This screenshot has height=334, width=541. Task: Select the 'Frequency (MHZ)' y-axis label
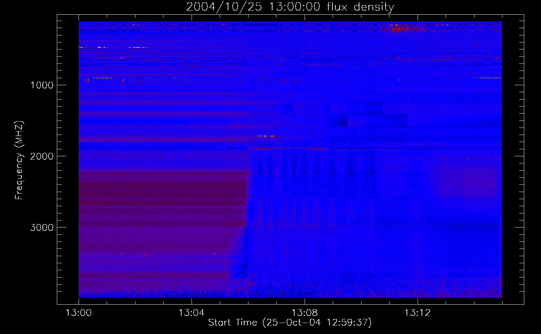tap(19, 160)
